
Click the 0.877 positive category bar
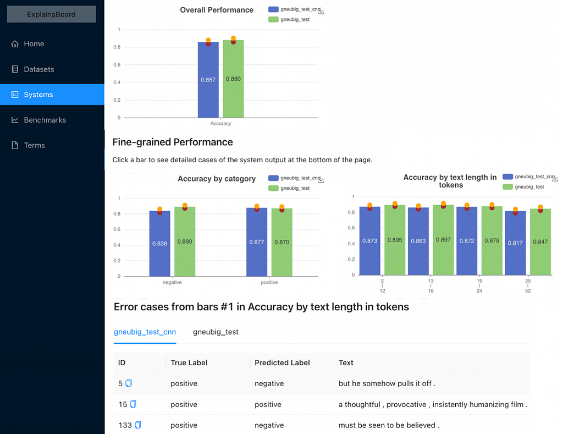pyautogui.click(x=257, y=242)
